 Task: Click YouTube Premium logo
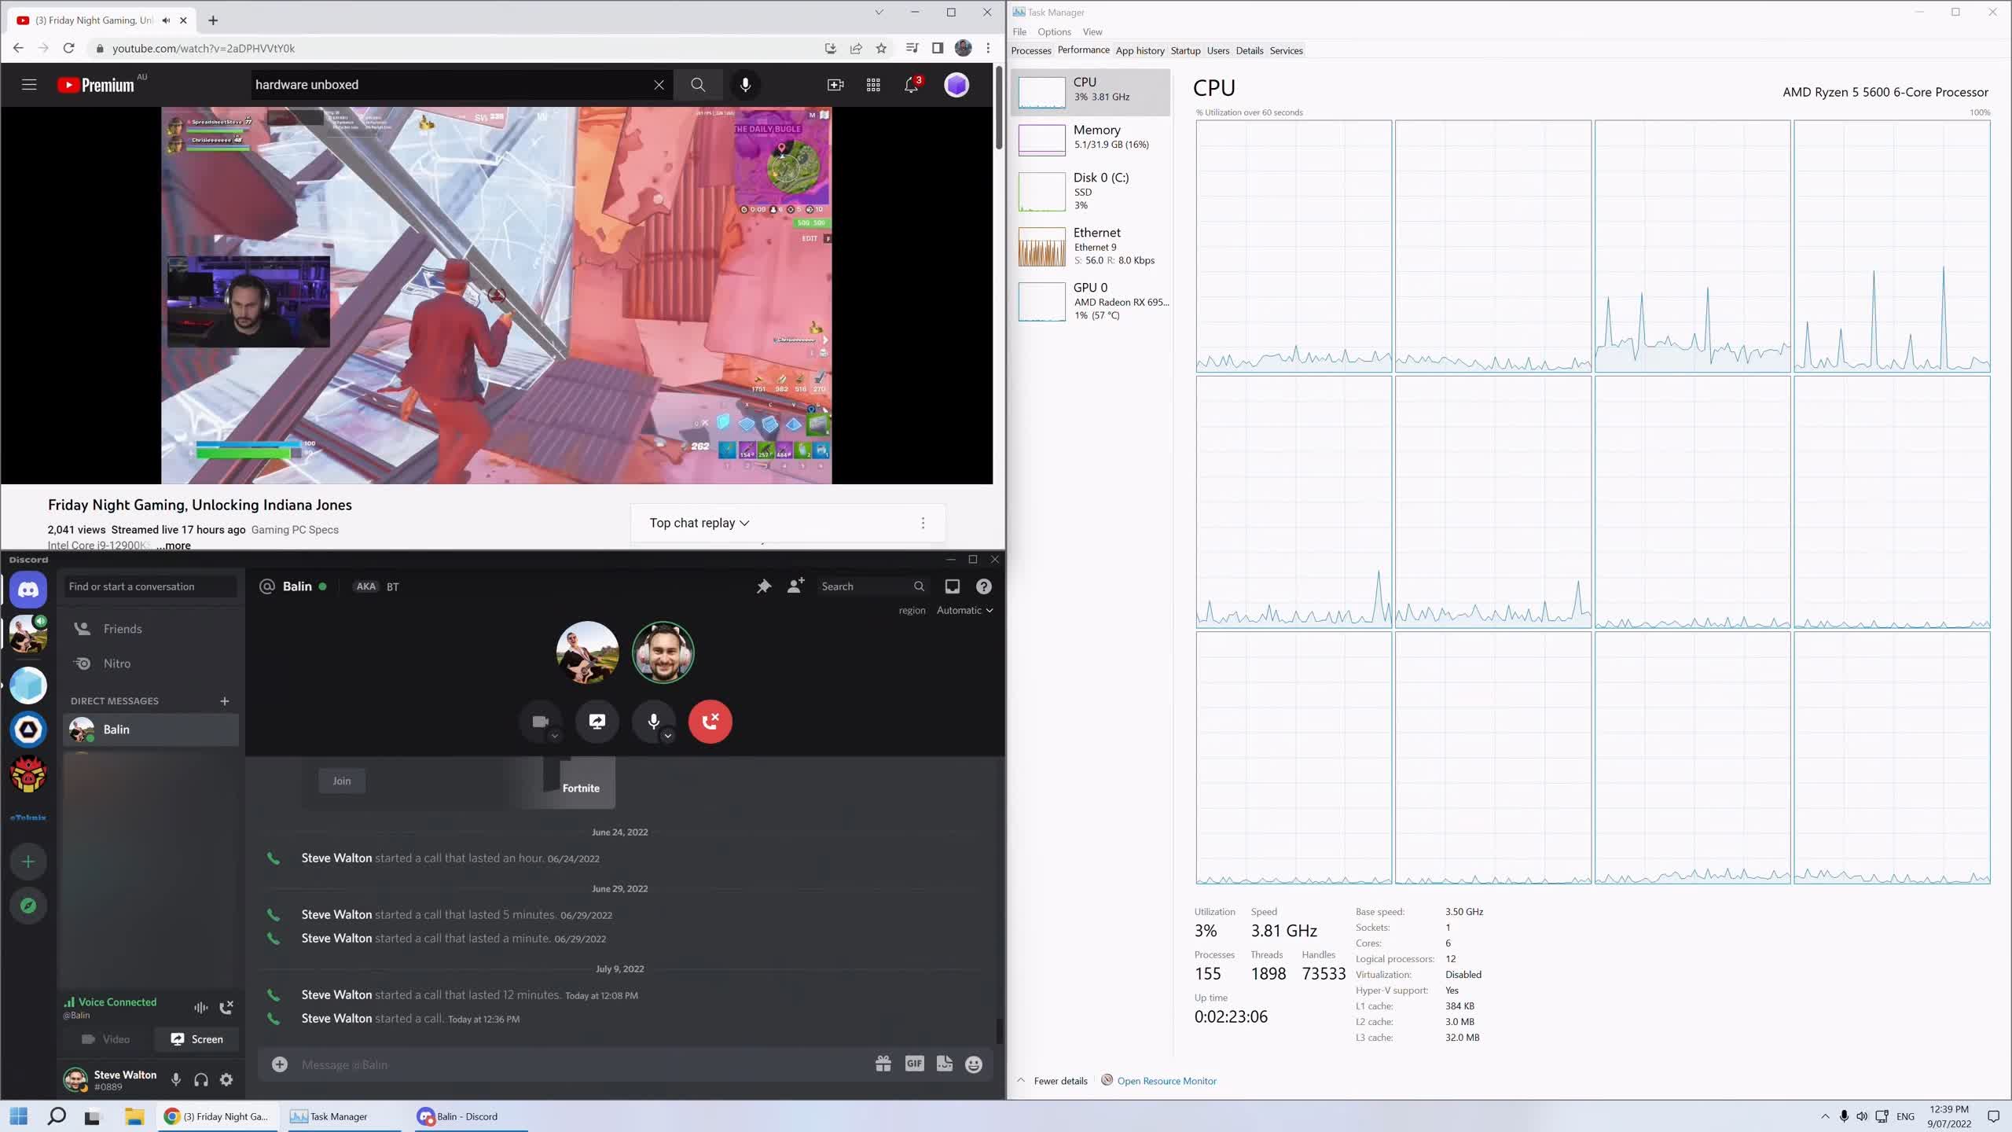coord(97,85)
